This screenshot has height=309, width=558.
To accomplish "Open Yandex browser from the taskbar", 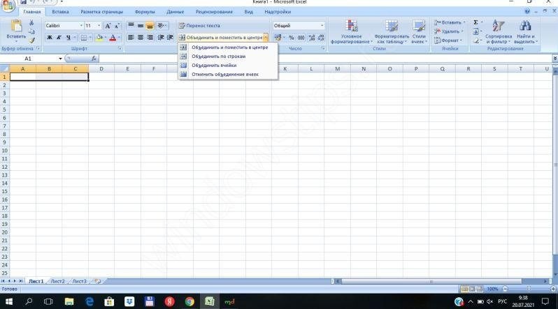I will (x=169, y=301).
